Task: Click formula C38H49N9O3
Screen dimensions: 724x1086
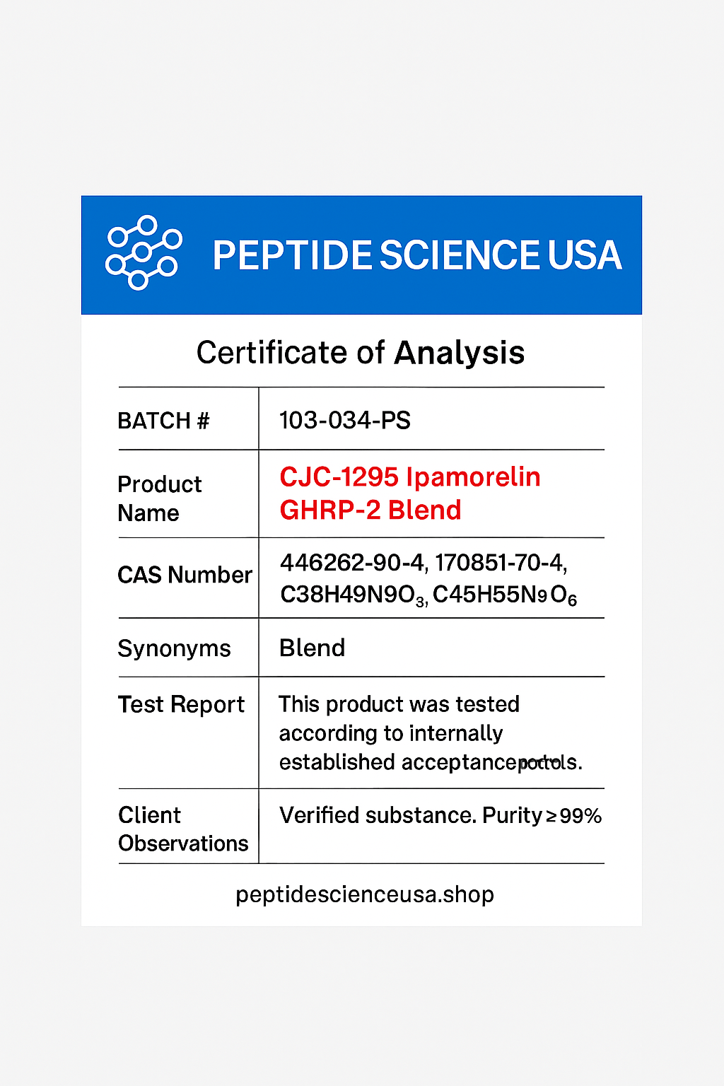Action: pos(354,595)
